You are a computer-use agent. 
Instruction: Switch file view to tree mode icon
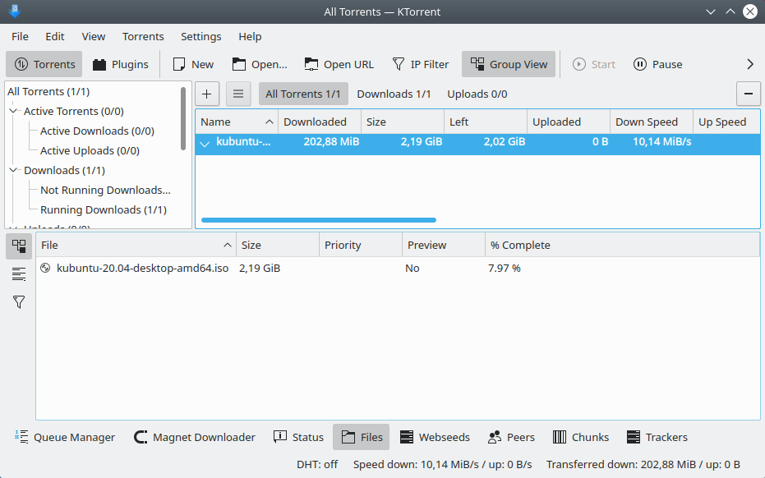19,246
